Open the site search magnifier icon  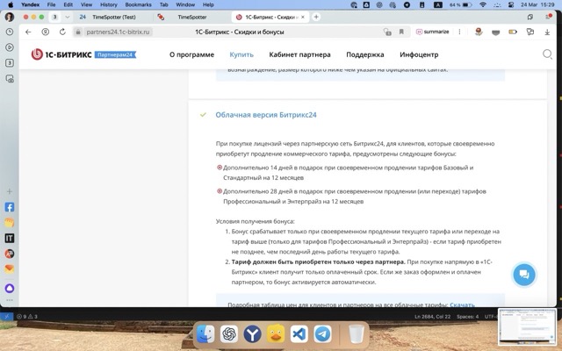pos(547,54)
